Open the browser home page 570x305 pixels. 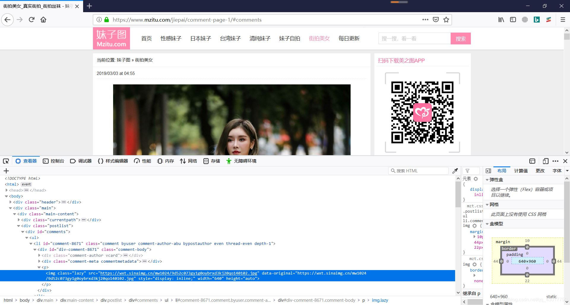43,20
